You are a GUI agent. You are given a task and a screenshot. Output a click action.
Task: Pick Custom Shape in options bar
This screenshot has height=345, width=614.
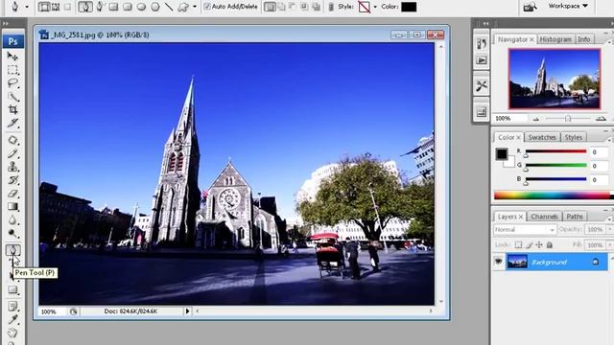pos(183,7)
